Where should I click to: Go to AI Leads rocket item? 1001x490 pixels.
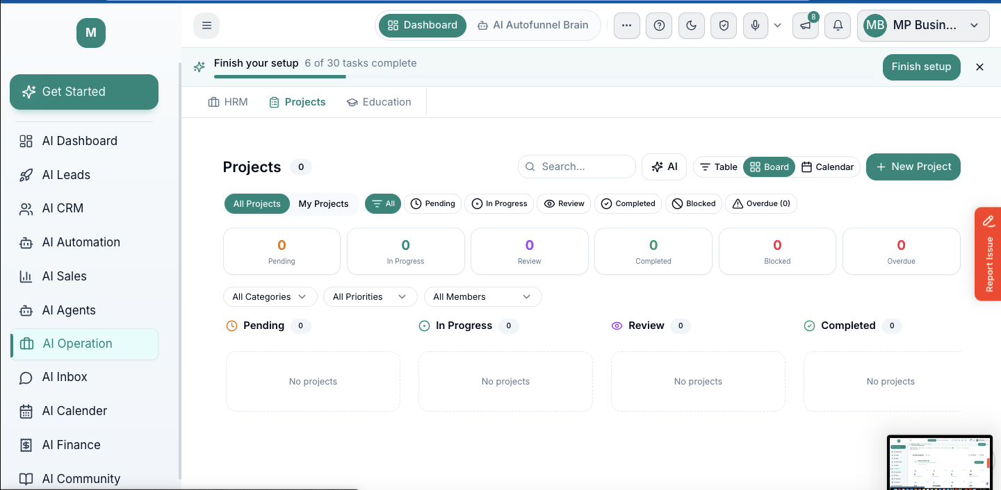pyautogui.click(x=84, y=175)
